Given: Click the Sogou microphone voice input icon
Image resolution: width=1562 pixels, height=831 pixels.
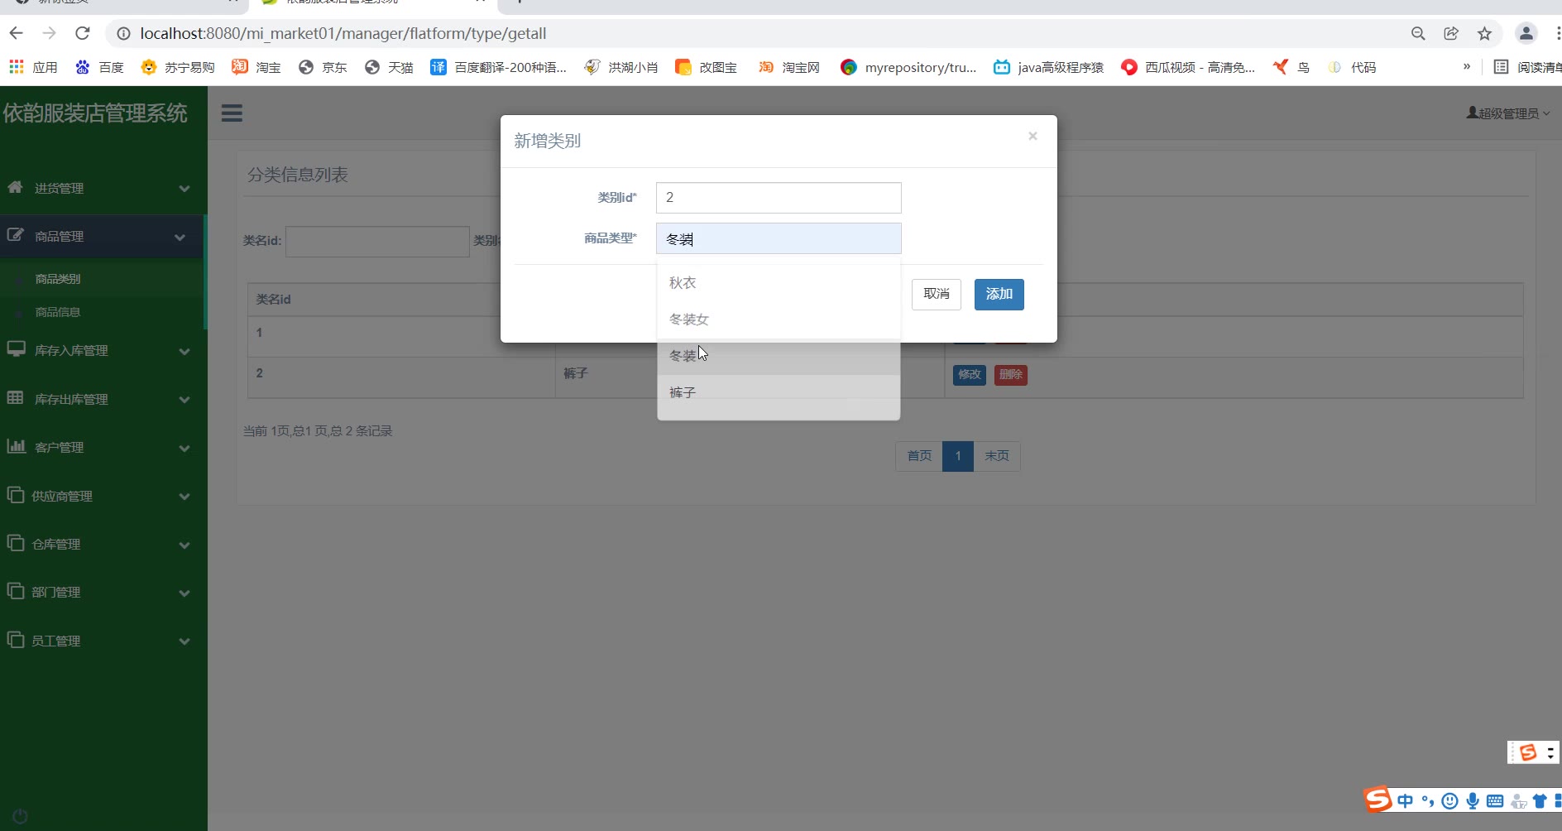Looking at the screenshot, I should point(1473,801).
